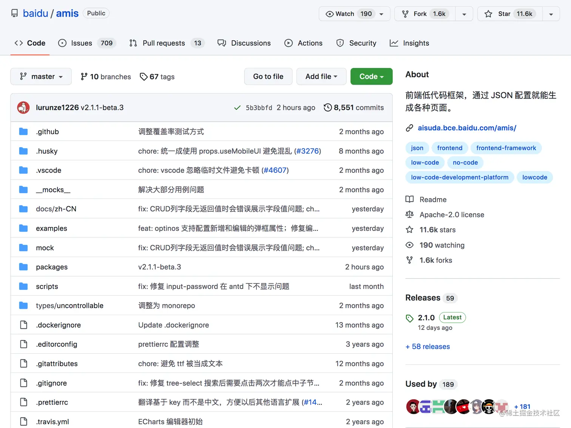571x428 pixels.
Task: Click the repository book icon beside baidu
Action: pyautogui.click(x=15, y=14)
